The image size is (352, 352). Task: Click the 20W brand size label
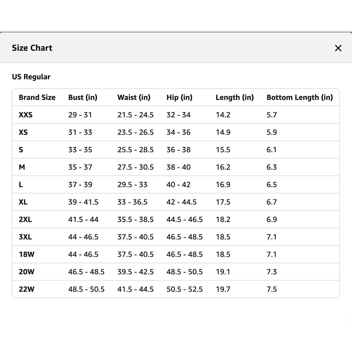[x=26, y=272]
